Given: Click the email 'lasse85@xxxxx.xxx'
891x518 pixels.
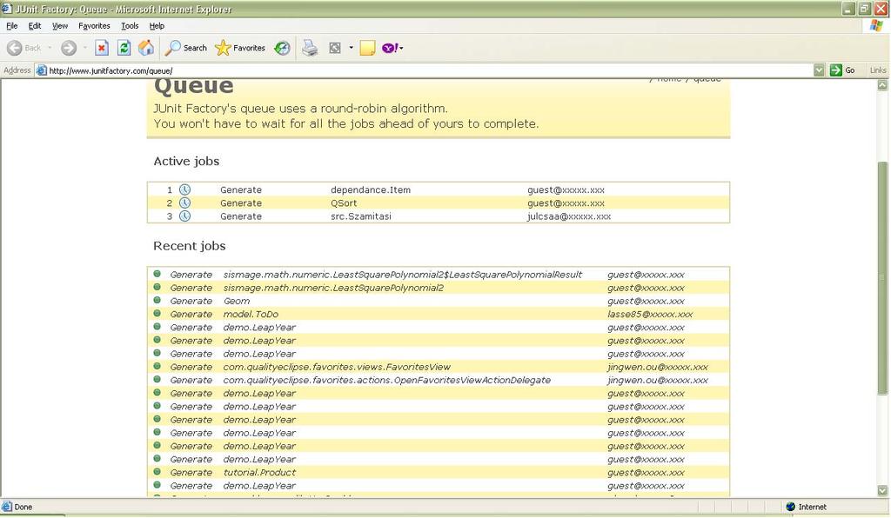Looking at the screenshot, I should [x=650, y=315].
